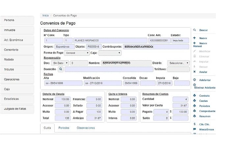Open the Act. Económica sidebar menu
Image resolution: width=227 pixels, height=151 pixels.
click(x=17, y=40)
